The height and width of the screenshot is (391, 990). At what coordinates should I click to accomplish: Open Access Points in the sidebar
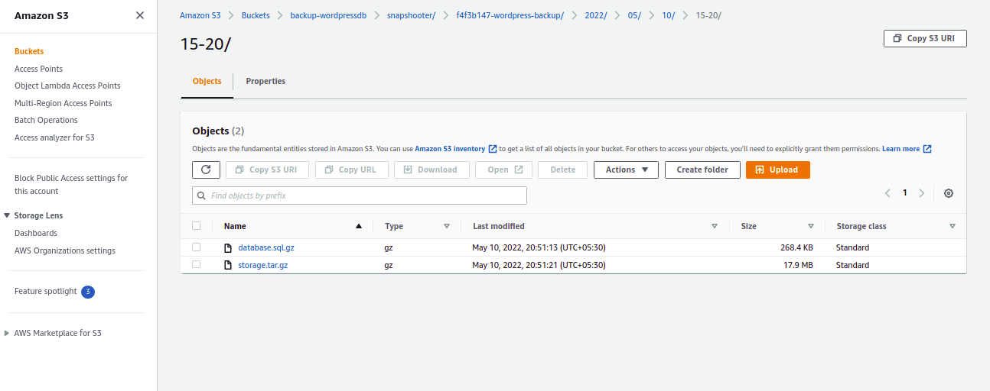click(x=39, y=69)
